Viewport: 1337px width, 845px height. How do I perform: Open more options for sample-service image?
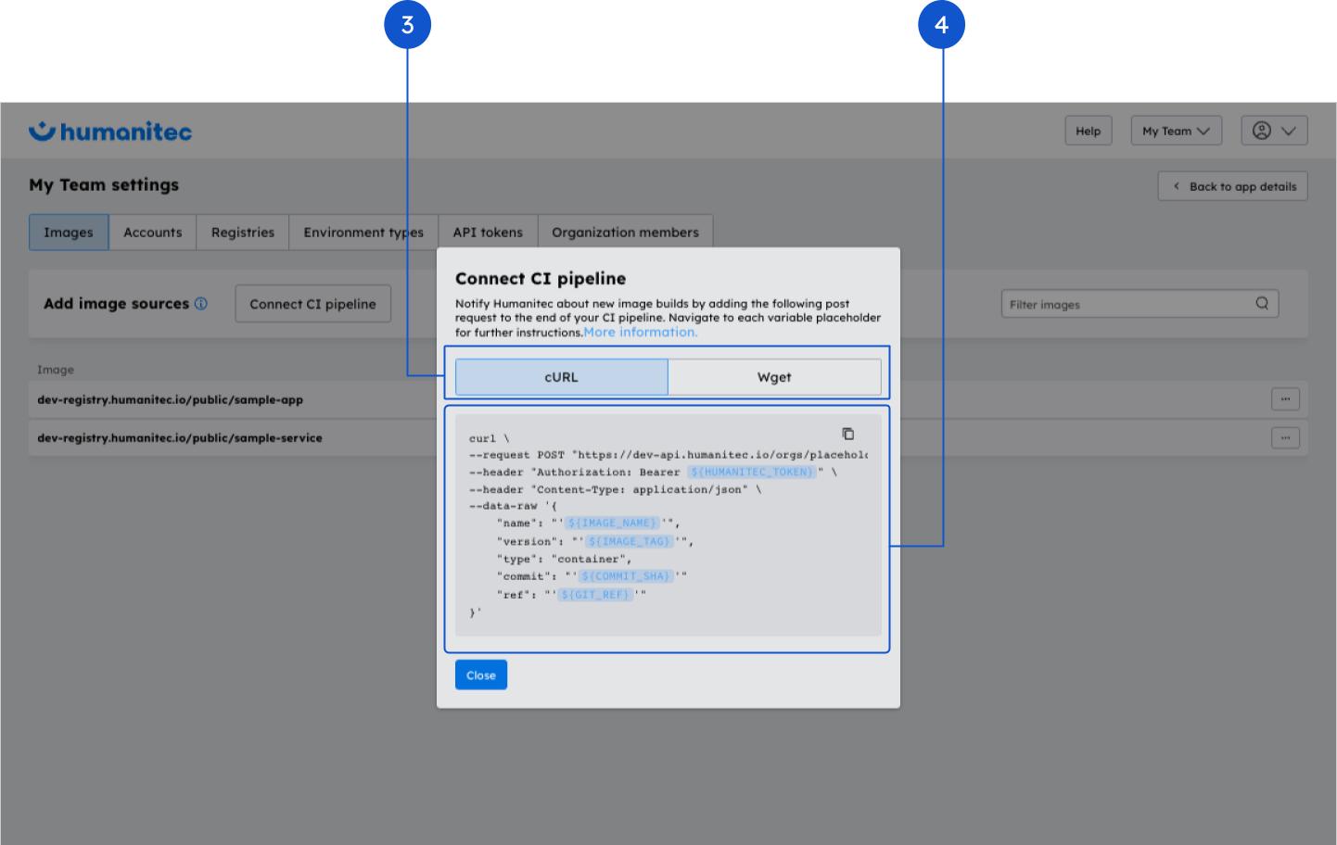[x=1285, y=437]
